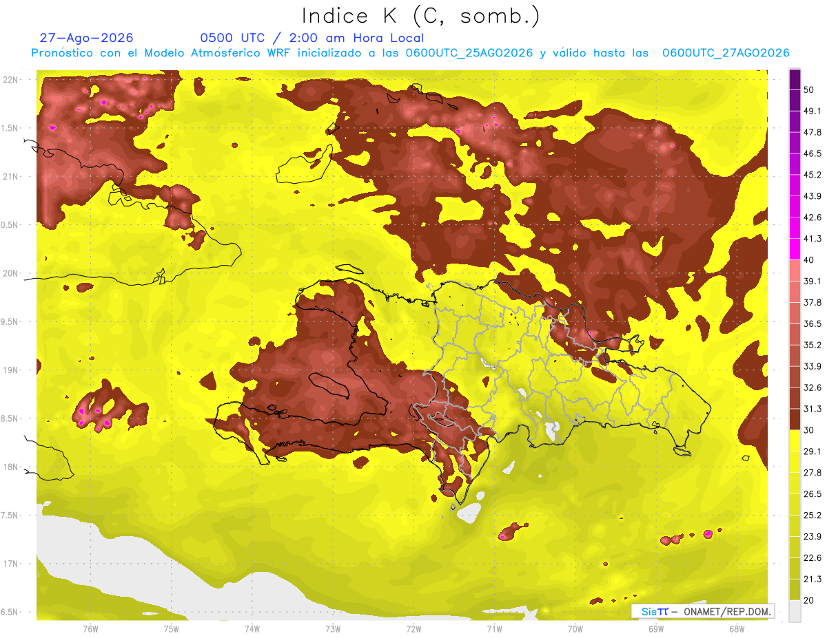Click the legend value '45.2'
This screenshot has height=638, width=827.
coord(813,175)
